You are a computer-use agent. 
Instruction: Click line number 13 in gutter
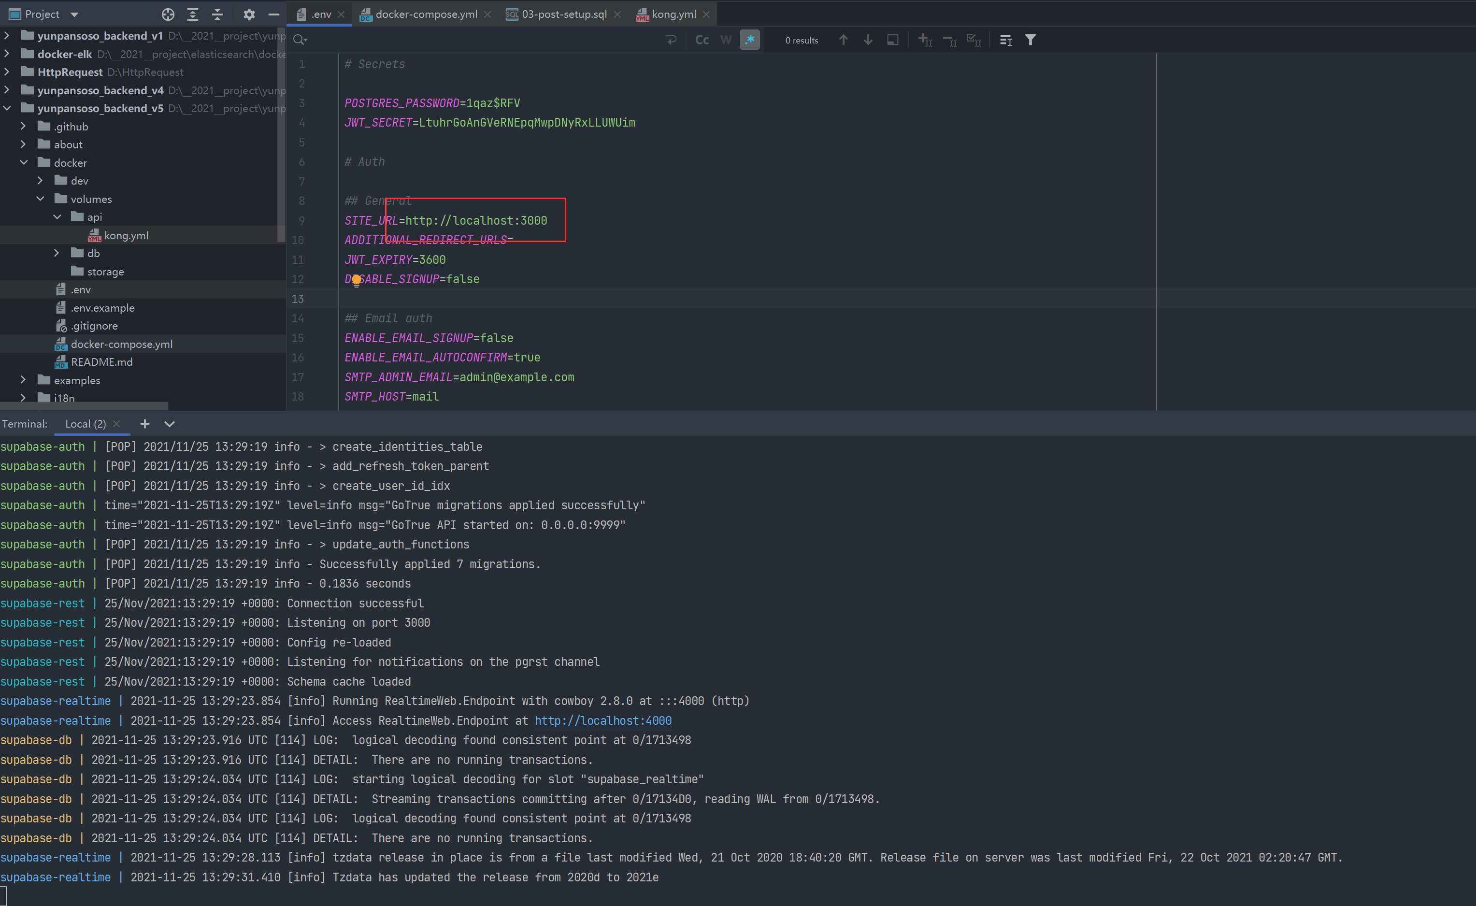[298, 299]
